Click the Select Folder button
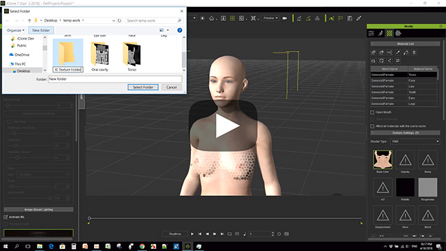 [143, 87]
